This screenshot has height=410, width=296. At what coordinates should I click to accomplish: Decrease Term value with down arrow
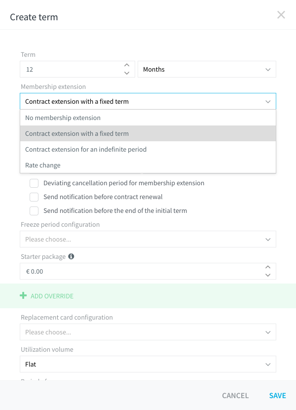point(127,73)
